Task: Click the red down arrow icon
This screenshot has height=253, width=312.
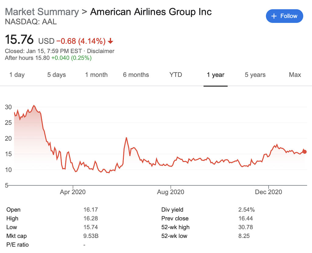Action: pyautogui.click(x=110, y=41)
